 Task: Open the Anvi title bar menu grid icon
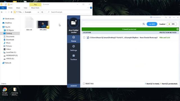(170, 17)
